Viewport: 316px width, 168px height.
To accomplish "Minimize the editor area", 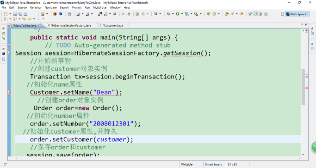I will point(302,24).
